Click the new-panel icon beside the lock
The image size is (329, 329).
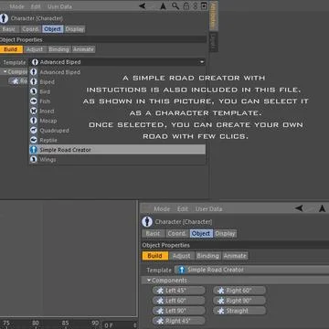[204, 6]
